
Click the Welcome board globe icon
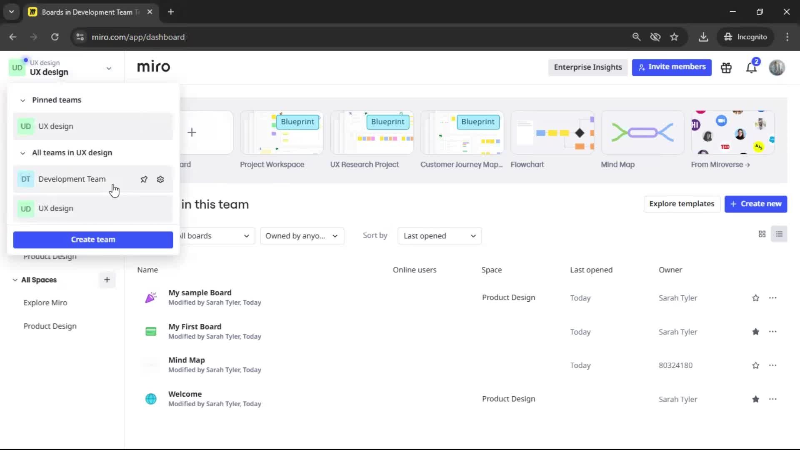click(x=151, y=399)
